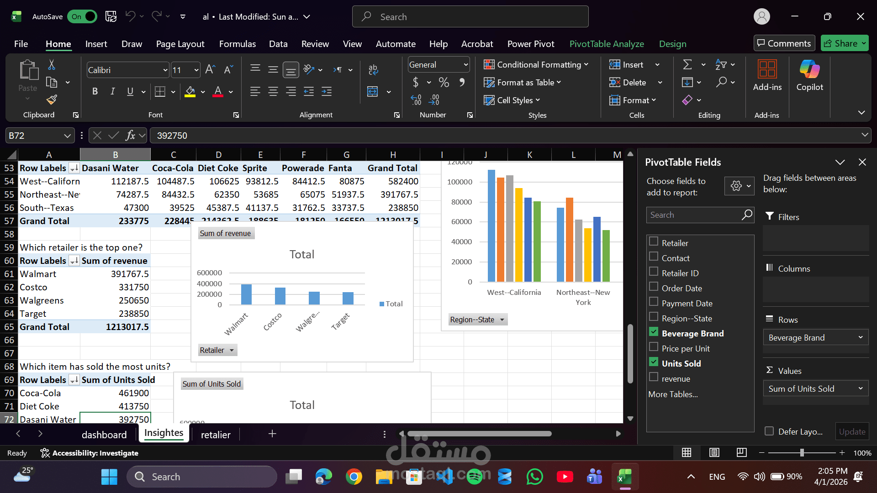The image size is (877, 493).
Task: Check the Region--State field checkbox
Action: [x=654, y=317]
